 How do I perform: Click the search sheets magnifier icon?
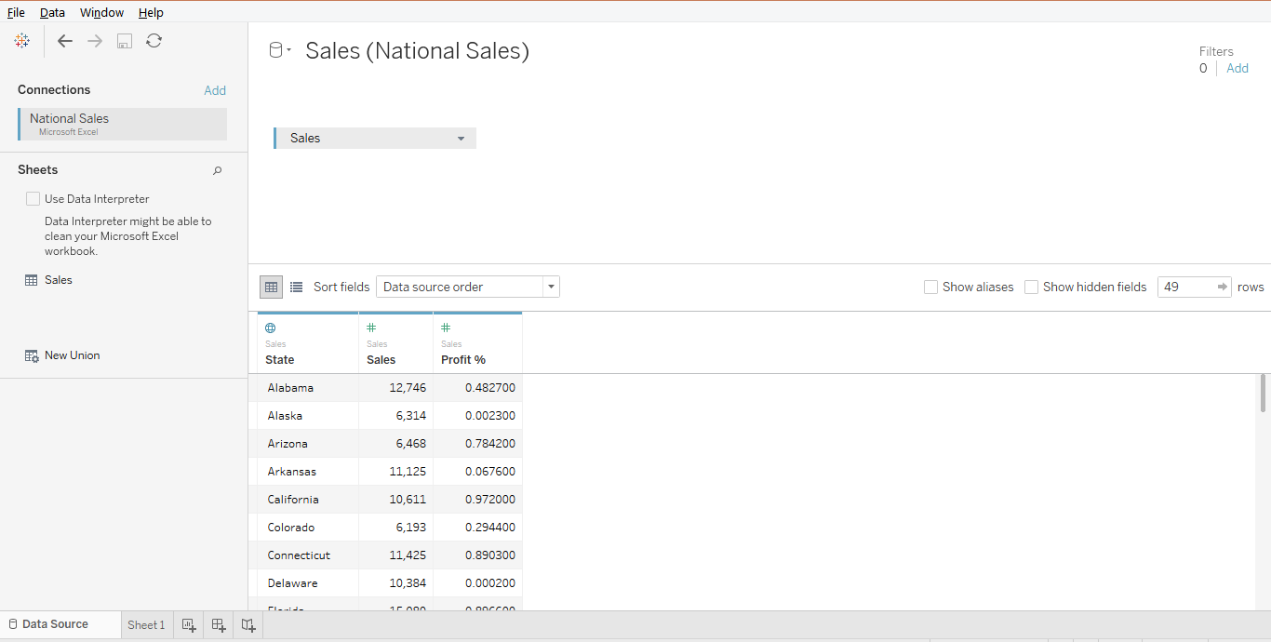217,170
